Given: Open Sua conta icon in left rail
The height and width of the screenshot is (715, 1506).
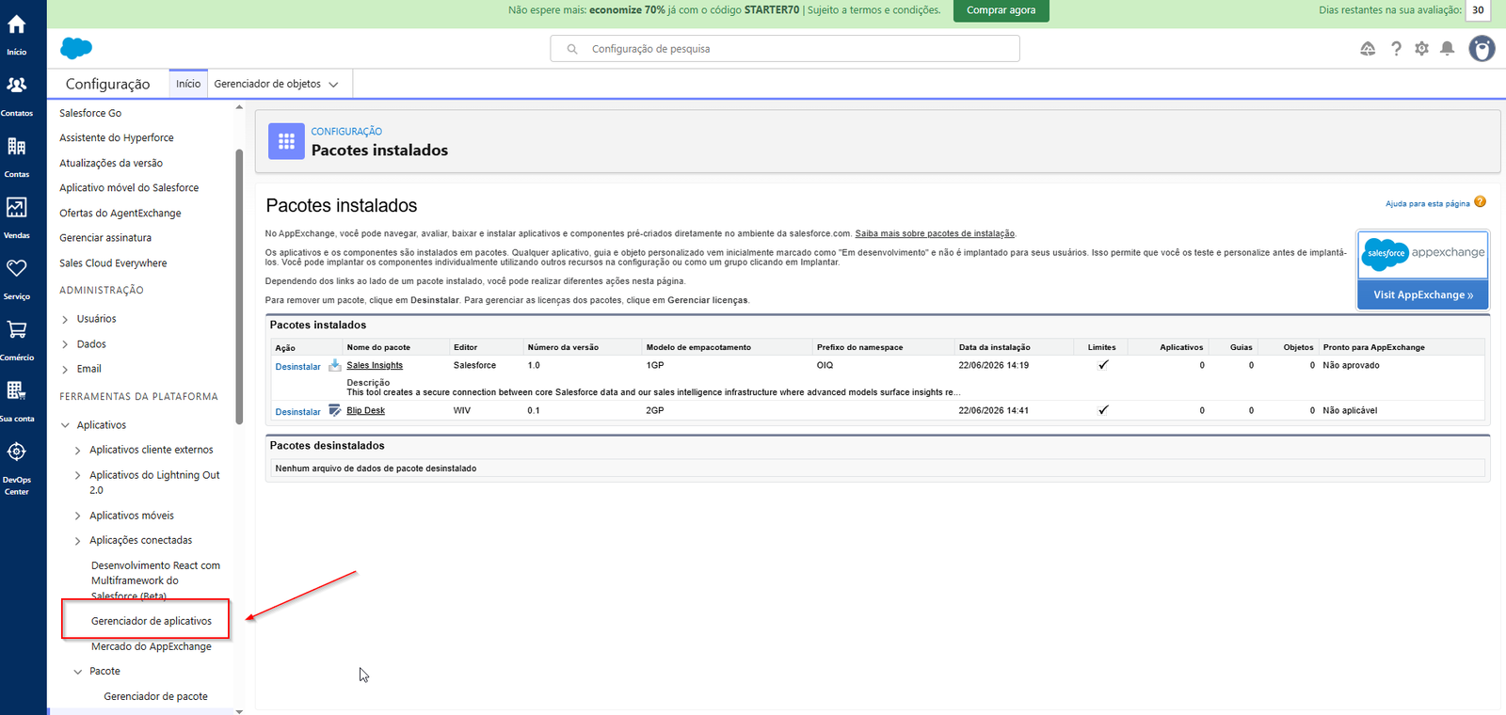Looking at the screenshot, I should [x=17, y=390].
